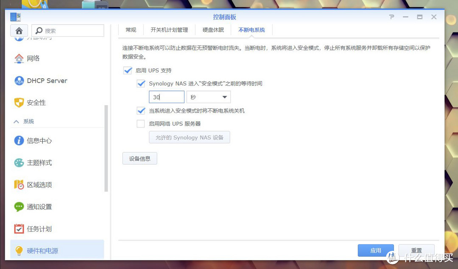Select the 任务计划 sidebar label
Image resolution: width=458 pixels, height=269 pixels.
tap(39, 229)
